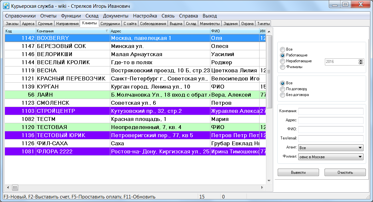The width and height of the screenshot is (373, 202).
Task: Select the 'По договору' radio button
Action: [282, 89]
